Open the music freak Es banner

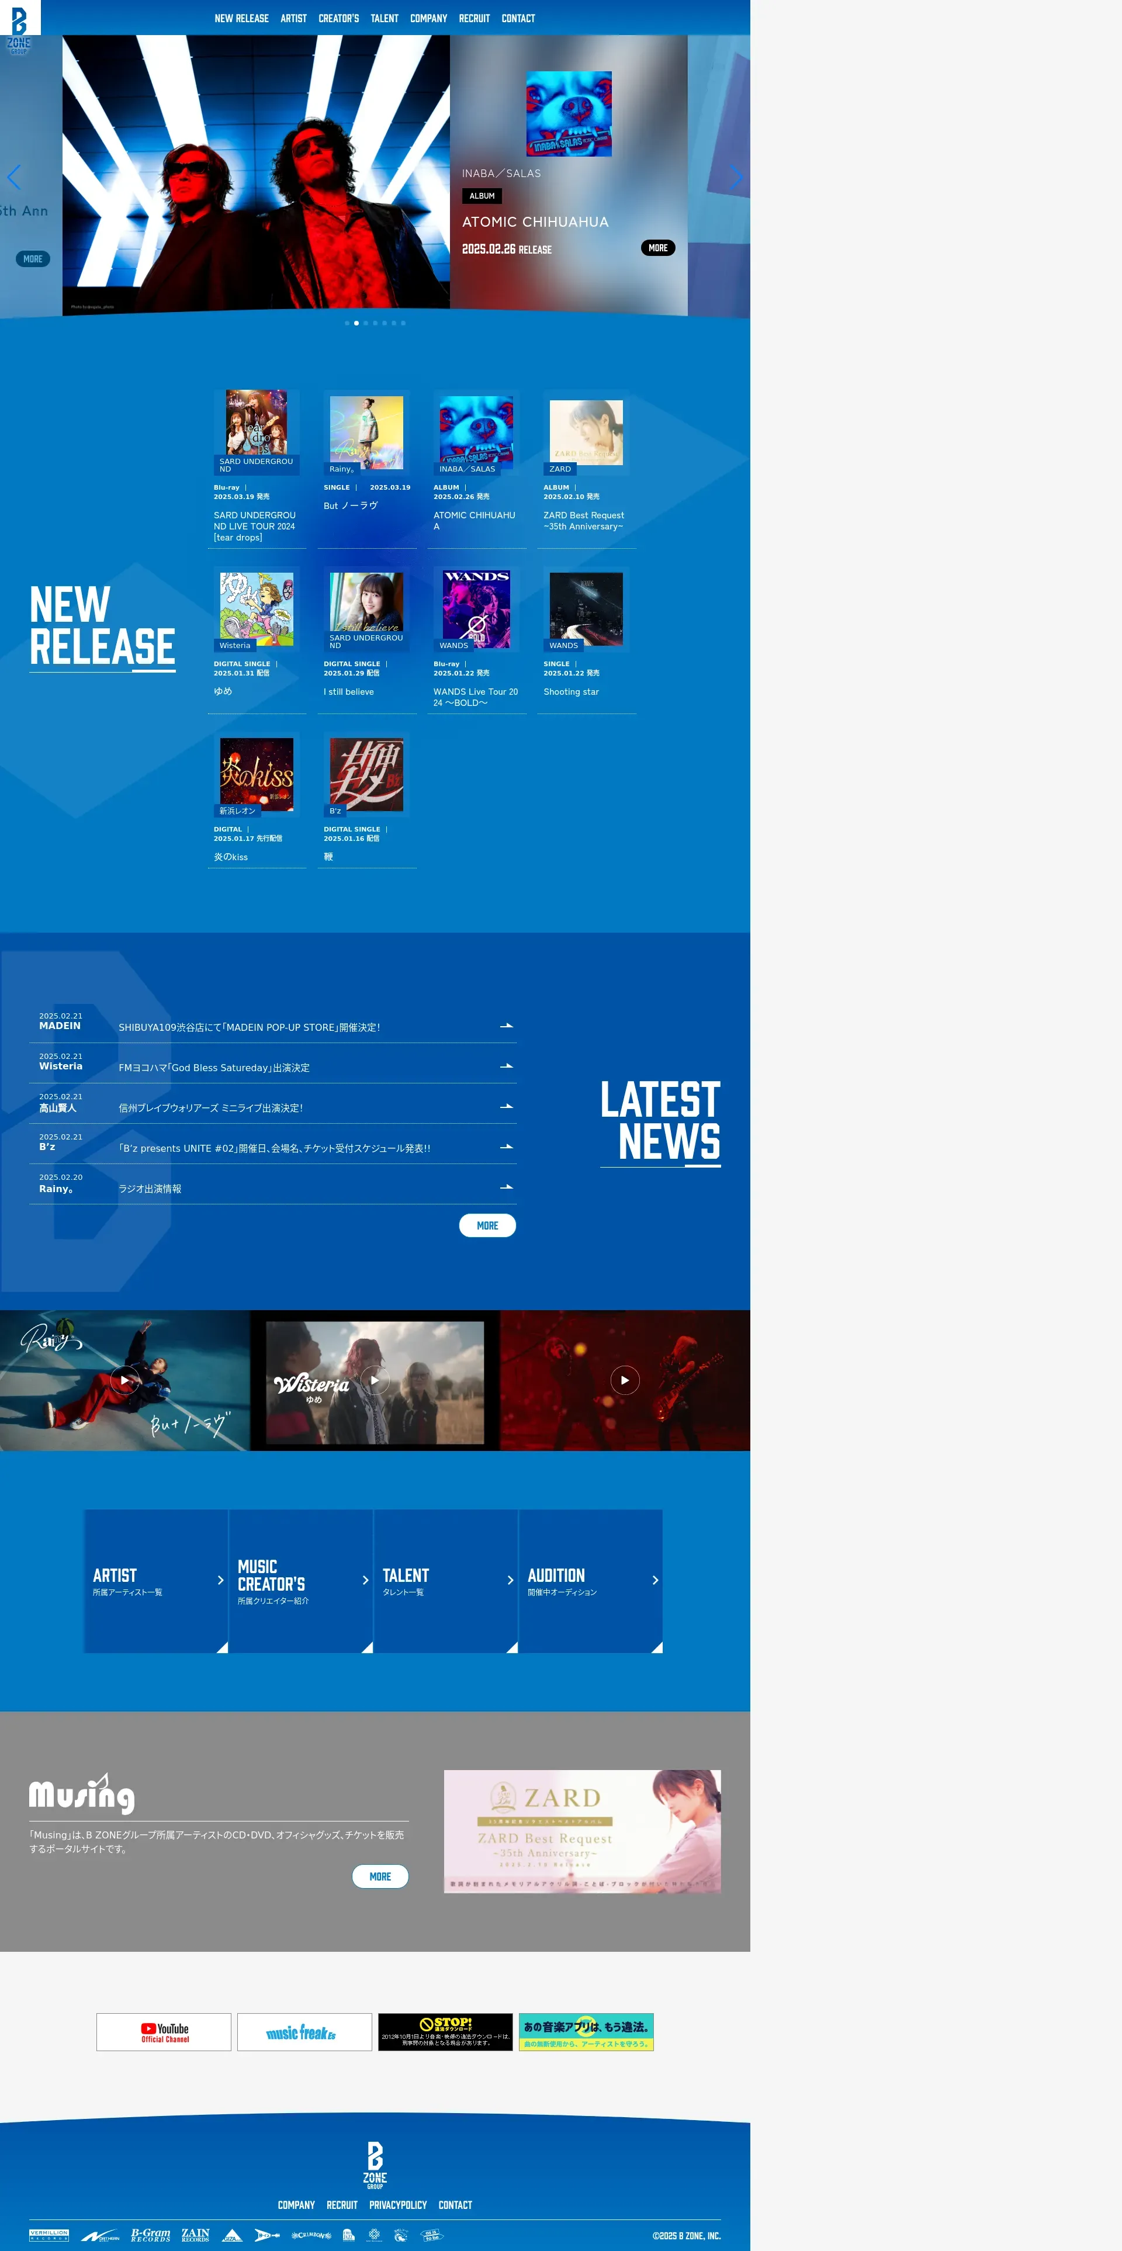tap(304, 2032)
